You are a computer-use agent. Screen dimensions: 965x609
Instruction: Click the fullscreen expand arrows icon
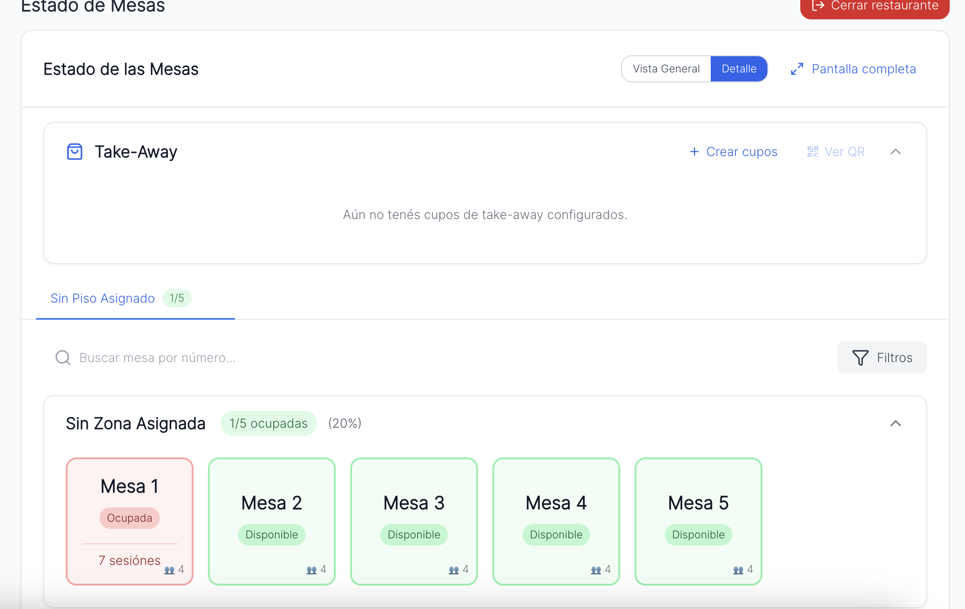pyautogui.click(x=797, y=69)
